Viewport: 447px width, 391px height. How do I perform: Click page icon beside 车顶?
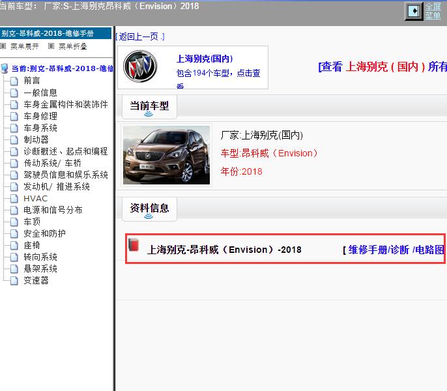pos(14,222)
